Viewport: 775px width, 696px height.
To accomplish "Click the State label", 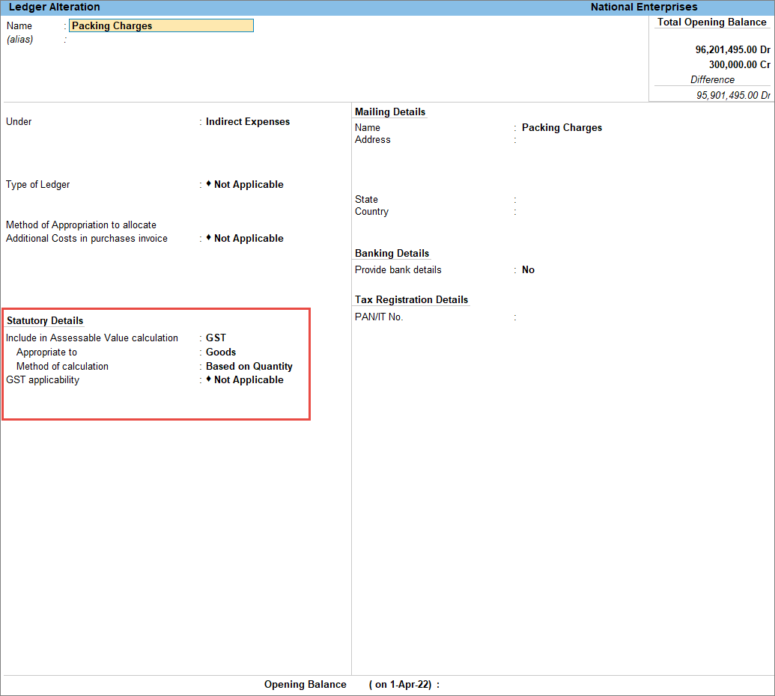I will [366, 200].
